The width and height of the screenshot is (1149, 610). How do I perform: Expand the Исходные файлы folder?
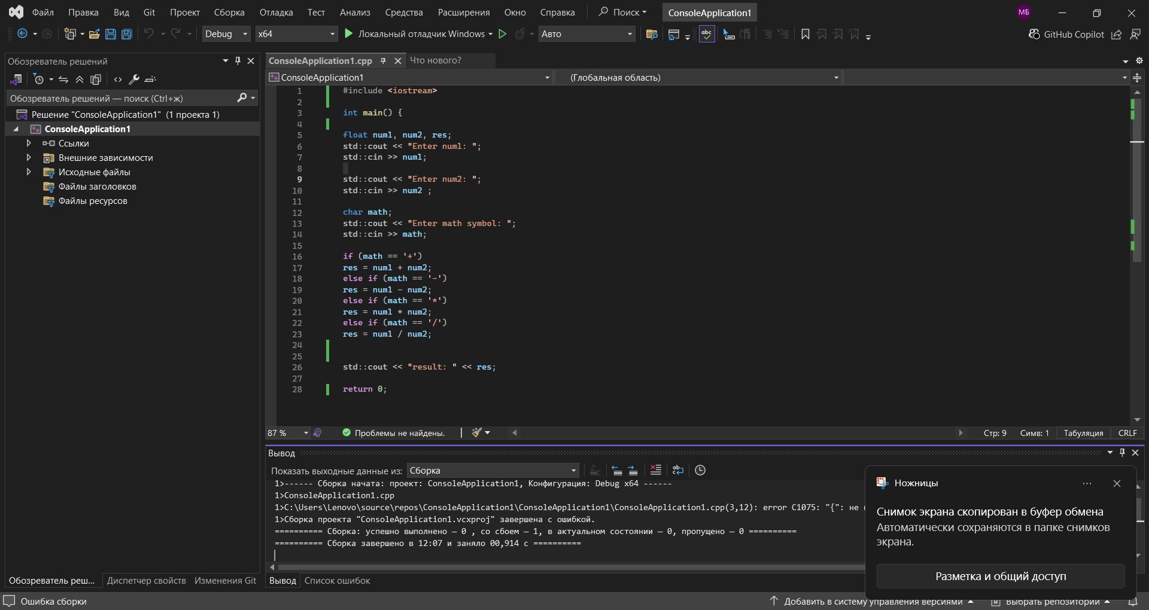[29, 172]
